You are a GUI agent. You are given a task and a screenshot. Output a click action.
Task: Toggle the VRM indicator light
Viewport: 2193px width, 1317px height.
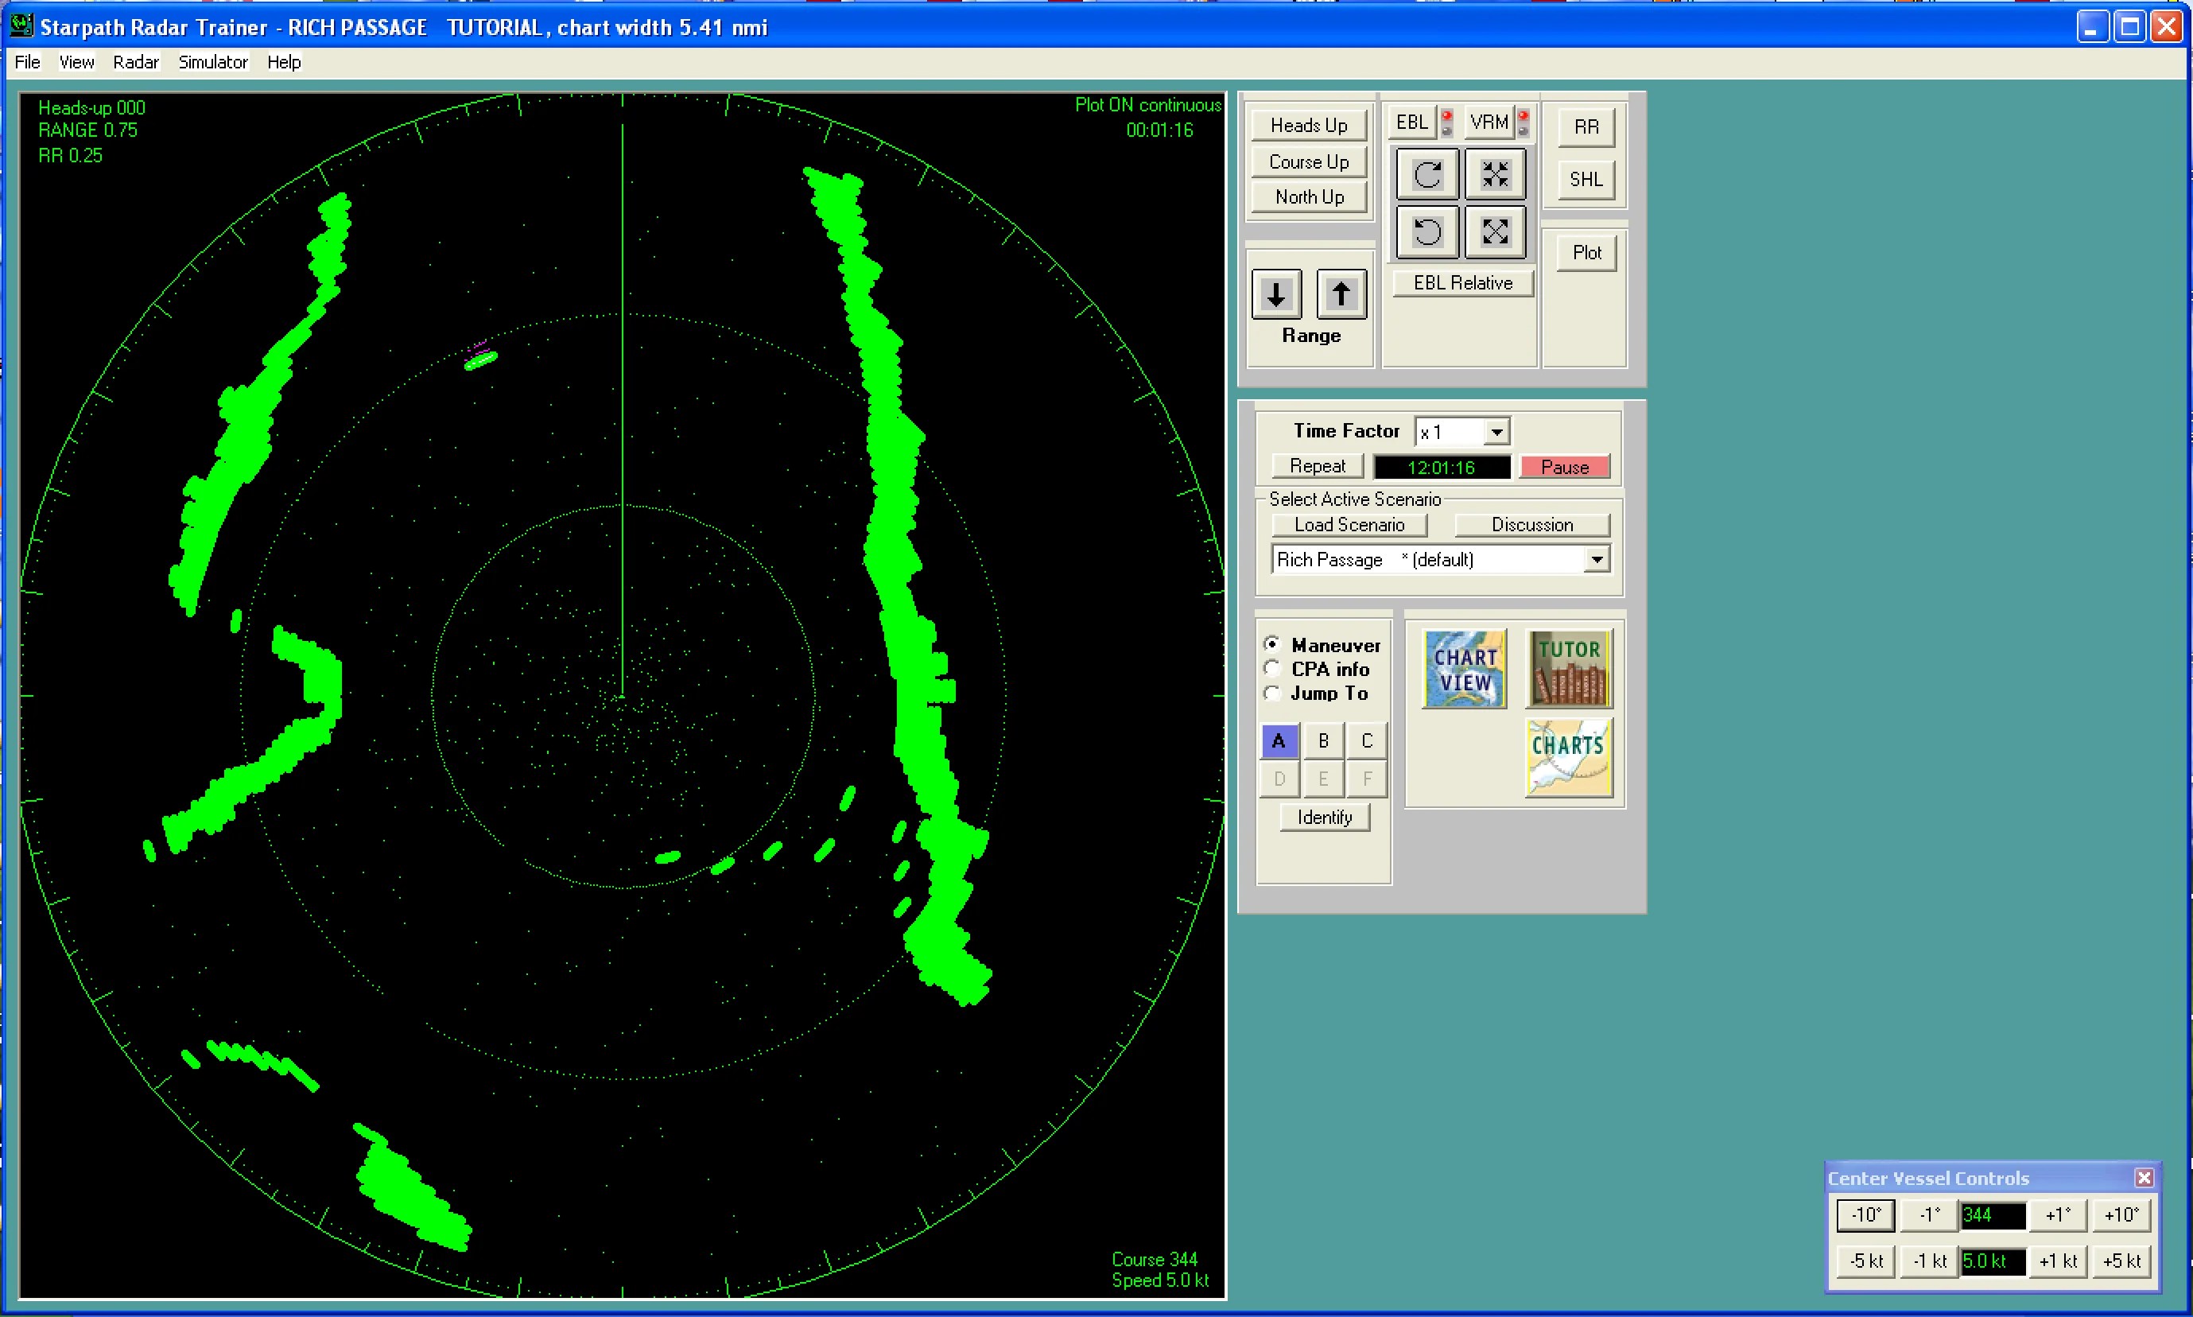tap(1523, 122)
